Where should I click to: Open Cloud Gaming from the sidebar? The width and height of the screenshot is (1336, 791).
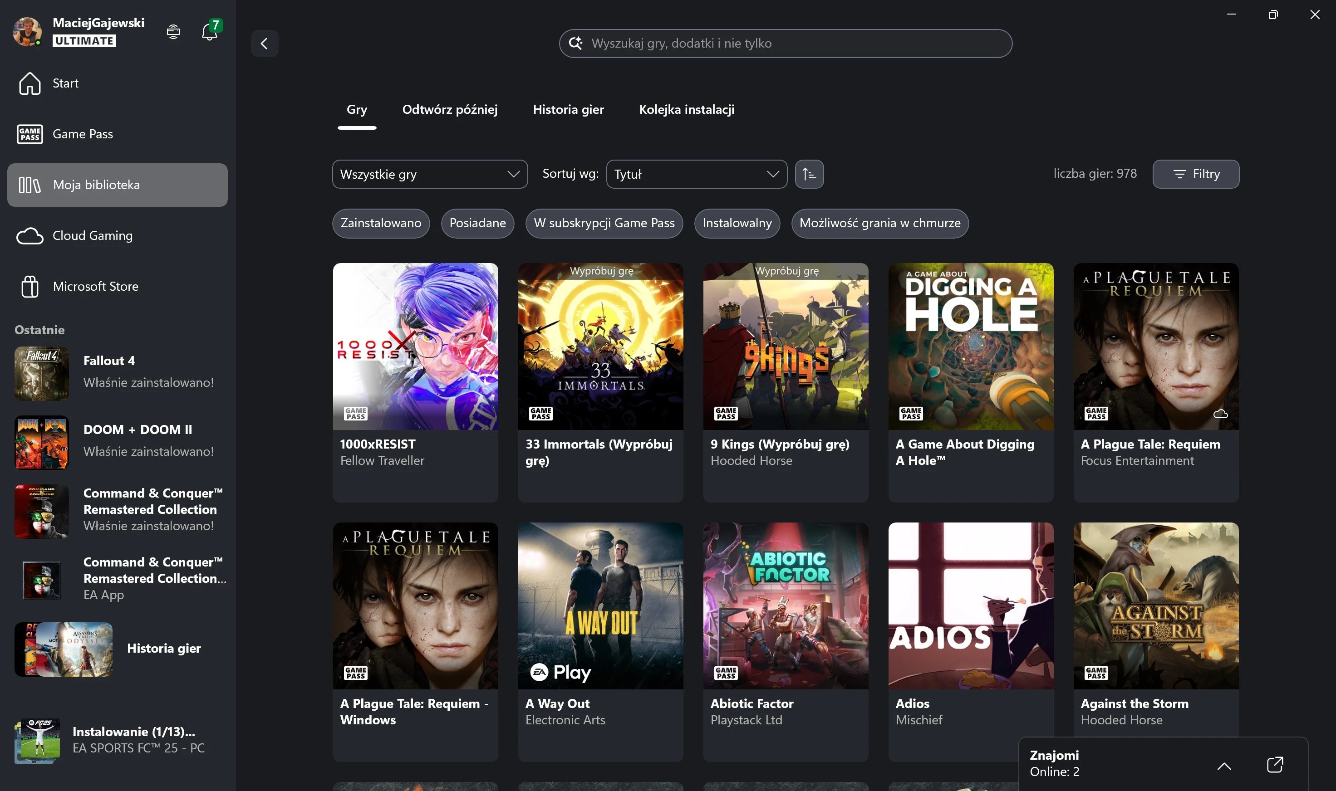[92, 235]
